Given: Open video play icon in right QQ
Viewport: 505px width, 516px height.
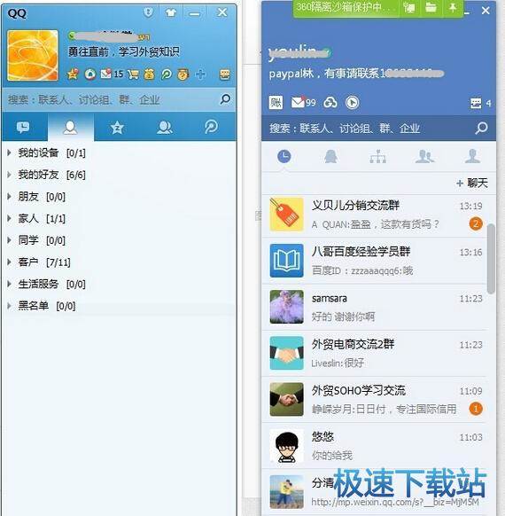Looking at the screenshot, I should [x=352, y=103].
